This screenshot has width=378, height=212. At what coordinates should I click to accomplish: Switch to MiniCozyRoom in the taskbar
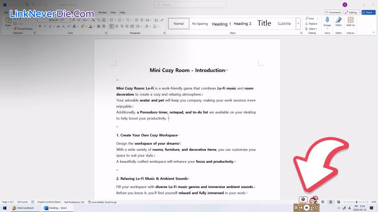25,208
